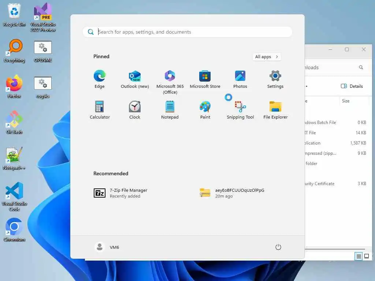
Task: Select the OPENME desktop file
Action: [42, 51]
